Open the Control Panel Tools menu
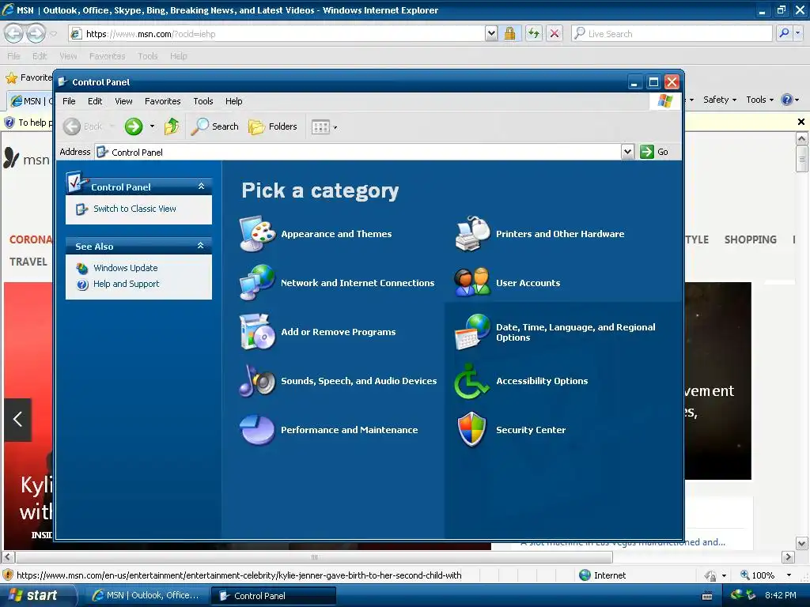 point(203,101)
